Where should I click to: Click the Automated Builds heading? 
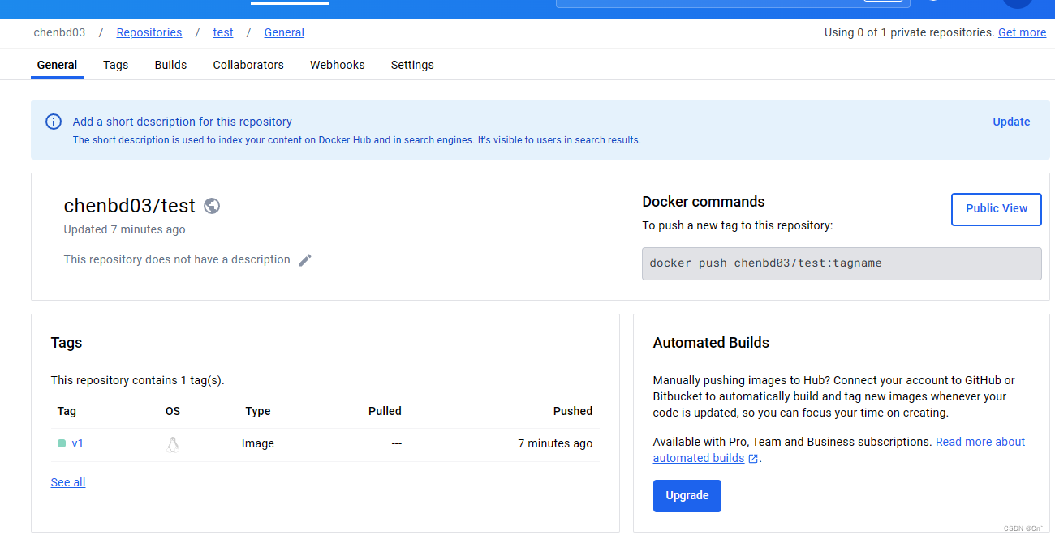click(x=711, y=343)
